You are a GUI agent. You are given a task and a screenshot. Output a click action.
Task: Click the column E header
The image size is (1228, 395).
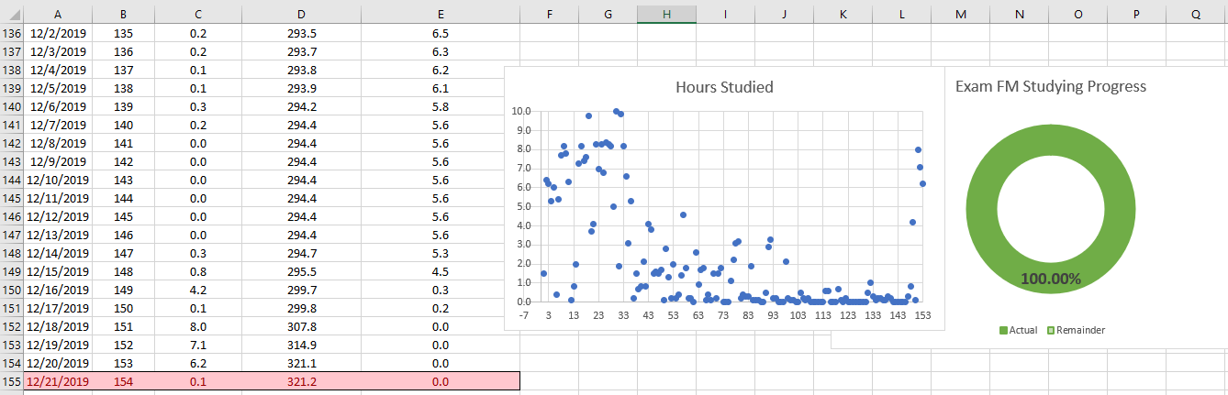click(x=440, y=14)
